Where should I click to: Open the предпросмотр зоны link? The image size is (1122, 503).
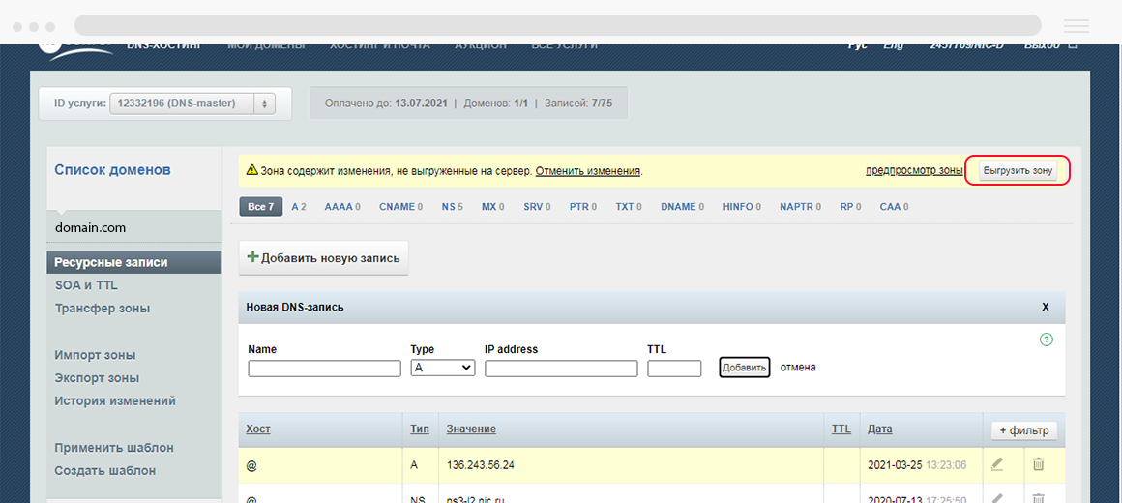pyautogui.click(x=914, y=171)
